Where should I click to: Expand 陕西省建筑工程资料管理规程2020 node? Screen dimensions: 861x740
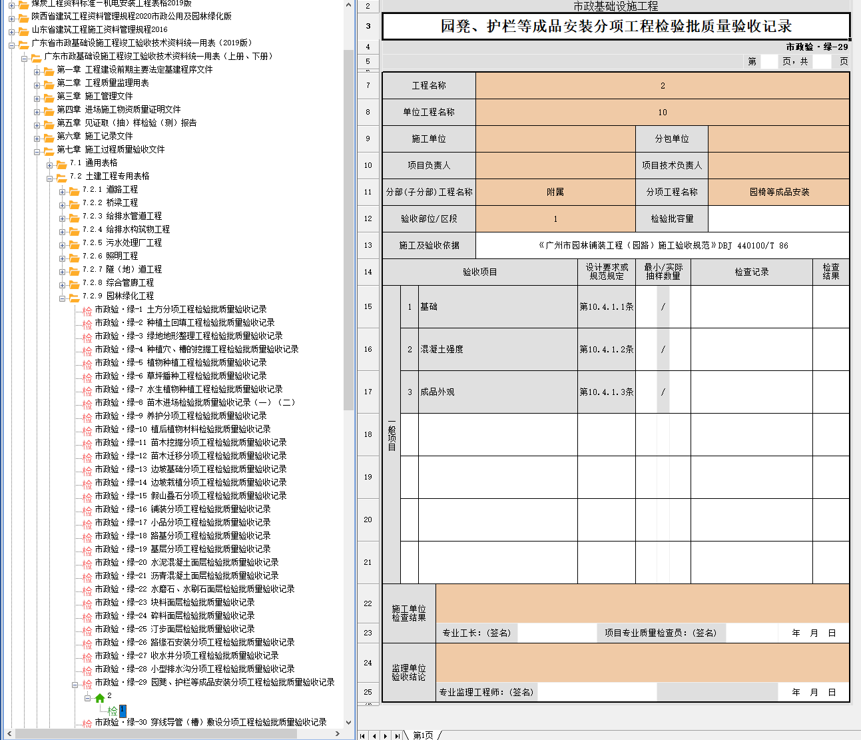[12, 17]
